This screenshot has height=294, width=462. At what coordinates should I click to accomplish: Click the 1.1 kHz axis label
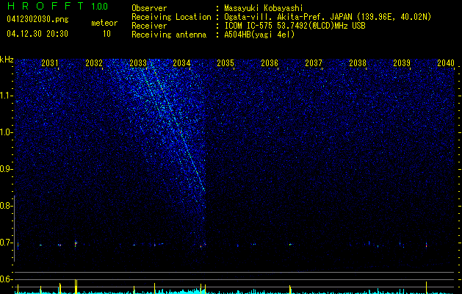[x=6, y=96]
